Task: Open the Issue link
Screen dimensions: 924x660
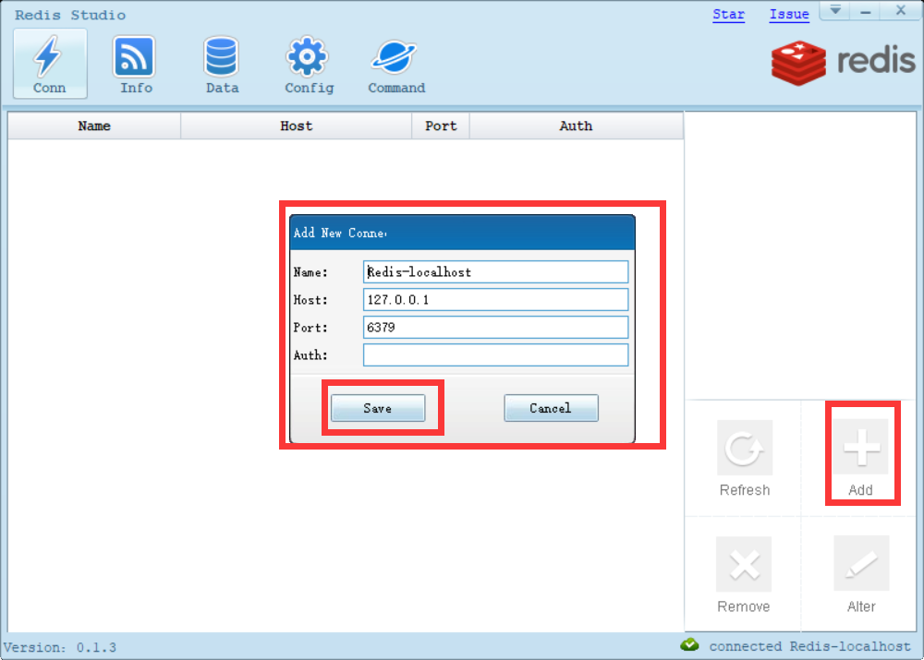Action: 789,14
